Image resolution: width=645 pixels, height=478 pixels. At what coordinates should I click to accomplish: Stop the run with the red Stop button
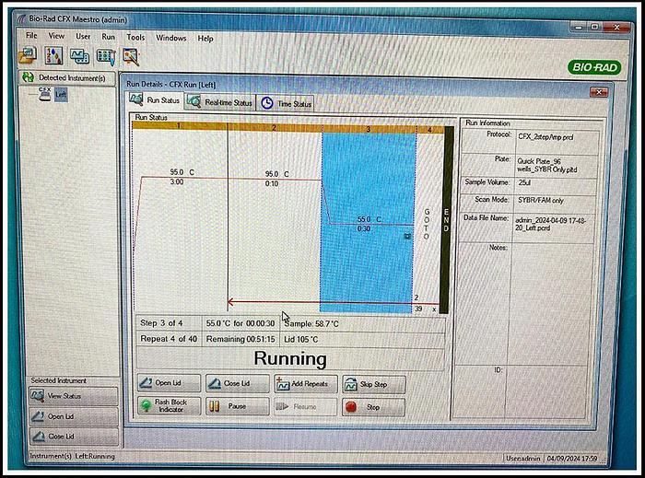(x=372, y=406)
